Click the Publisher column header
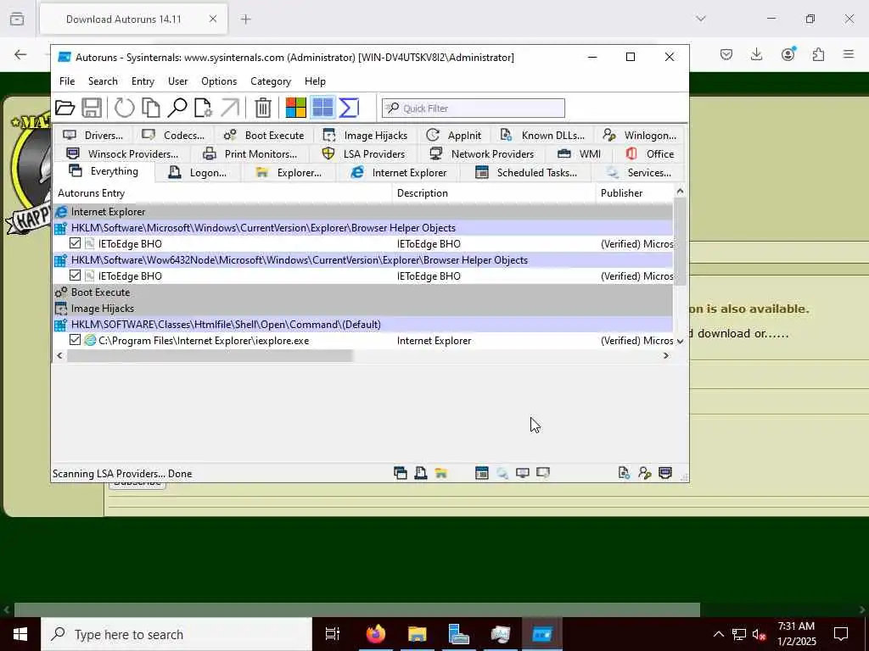Image resolution: width=869 pixels, height=651 pixels. [x=635, y=193]
